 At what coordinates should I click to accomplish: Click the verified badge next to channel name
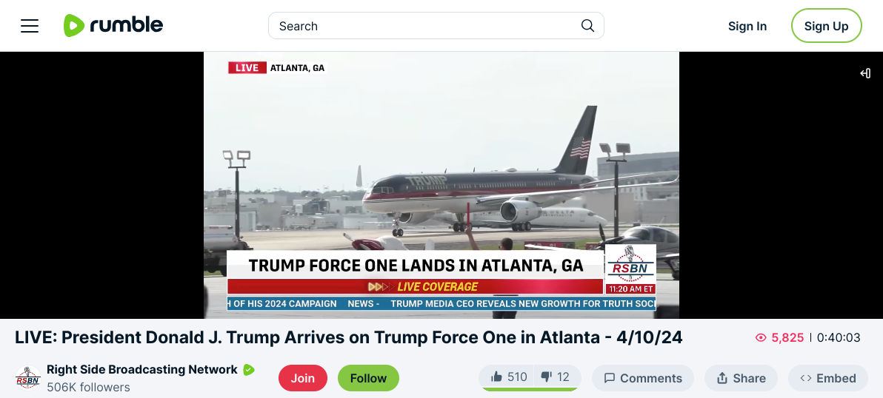248,370
